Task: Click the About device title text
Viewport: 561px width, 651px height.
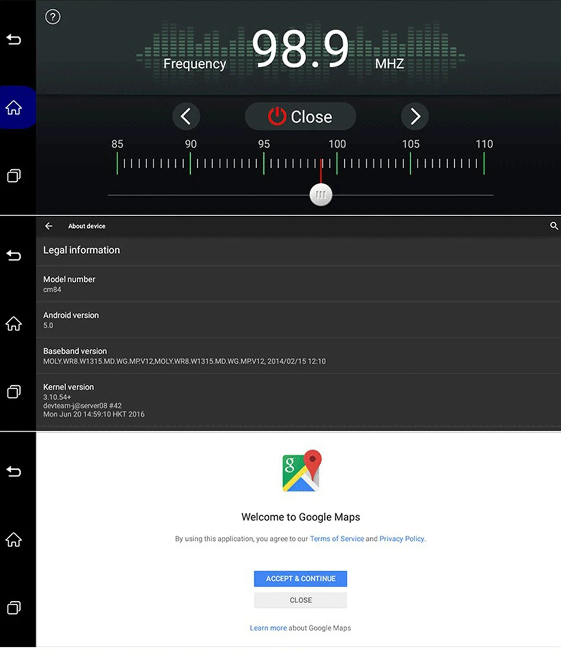Action: pos(87,226)
